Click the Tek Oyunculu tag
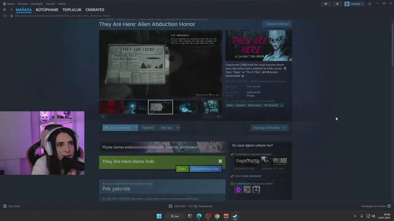This screenshot has height=221, width=394. coord(271,105)
